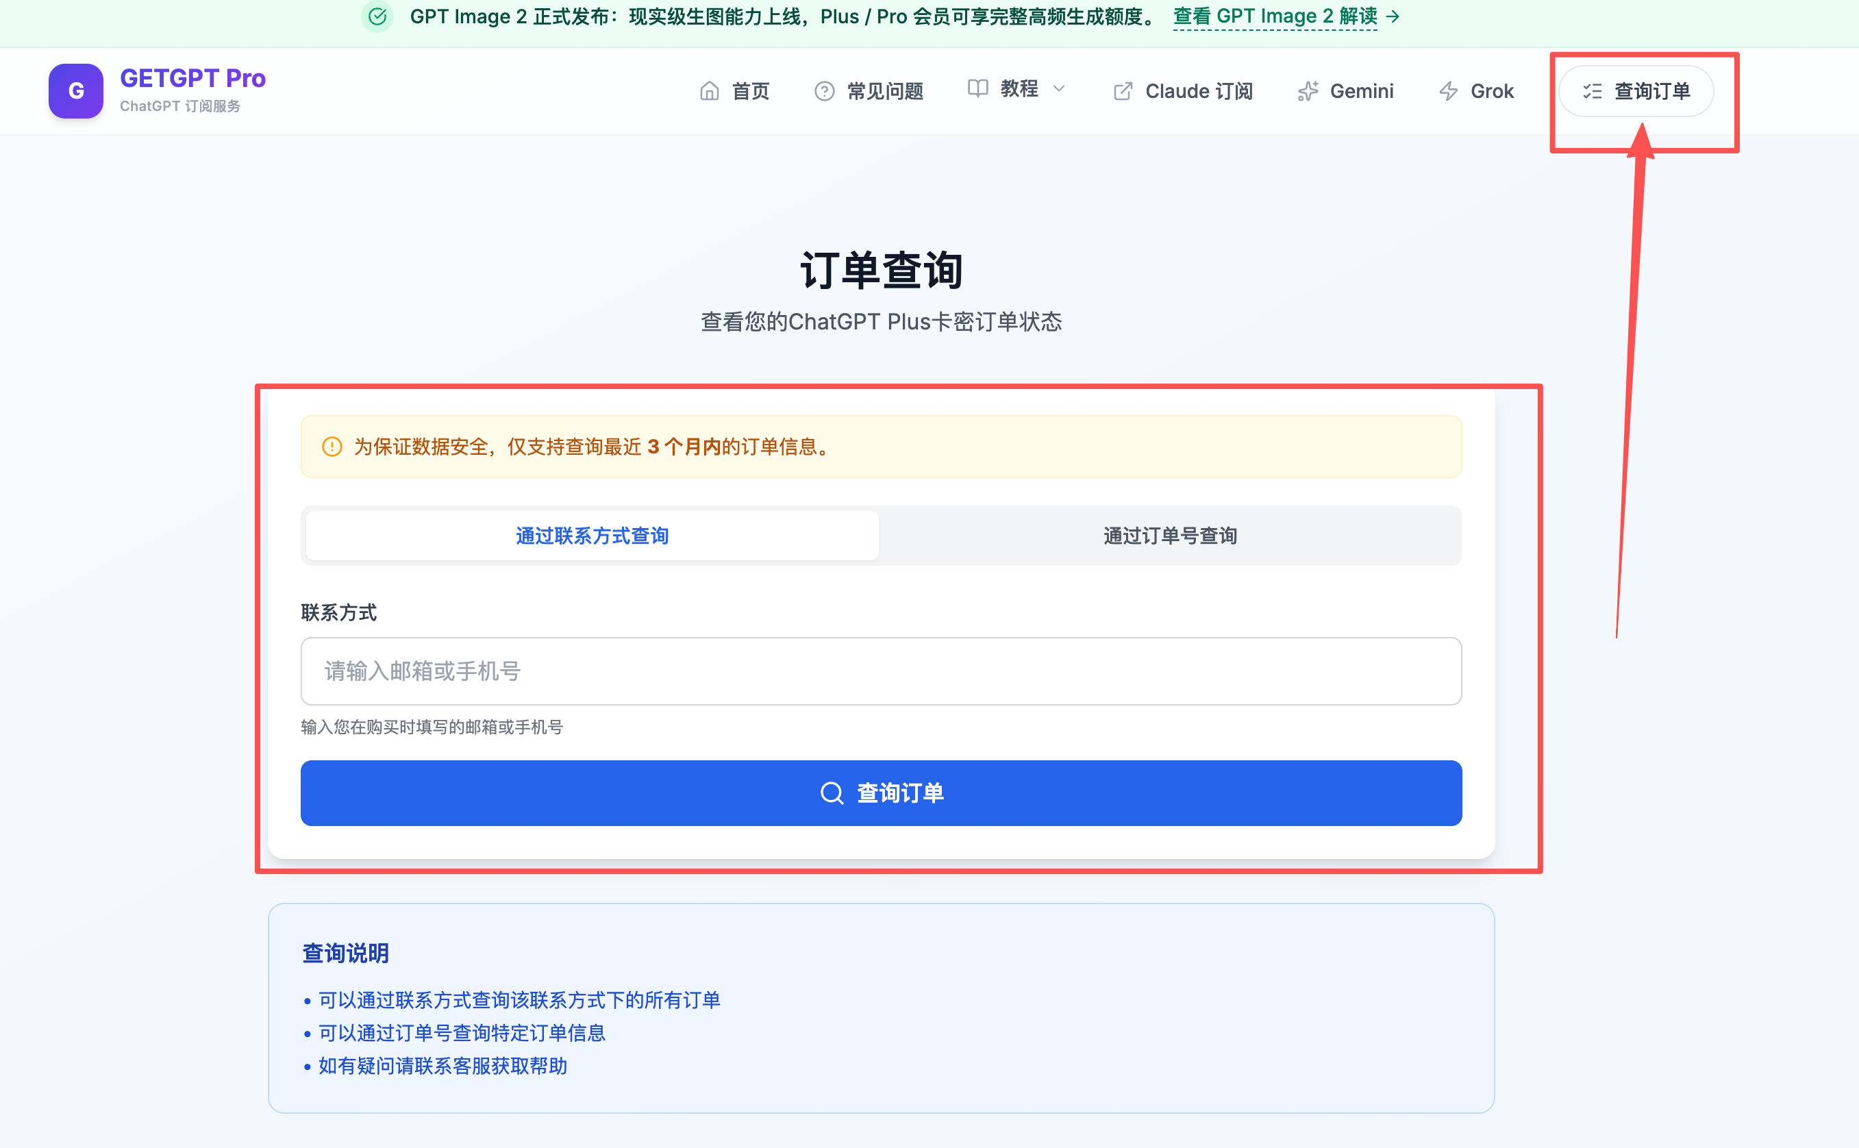The width and height of the screenshot is (1859, 1148).
Task: Click the line 可以通过联系方式查询该联系方式下的所有订单
Action: coord(519,1000)
